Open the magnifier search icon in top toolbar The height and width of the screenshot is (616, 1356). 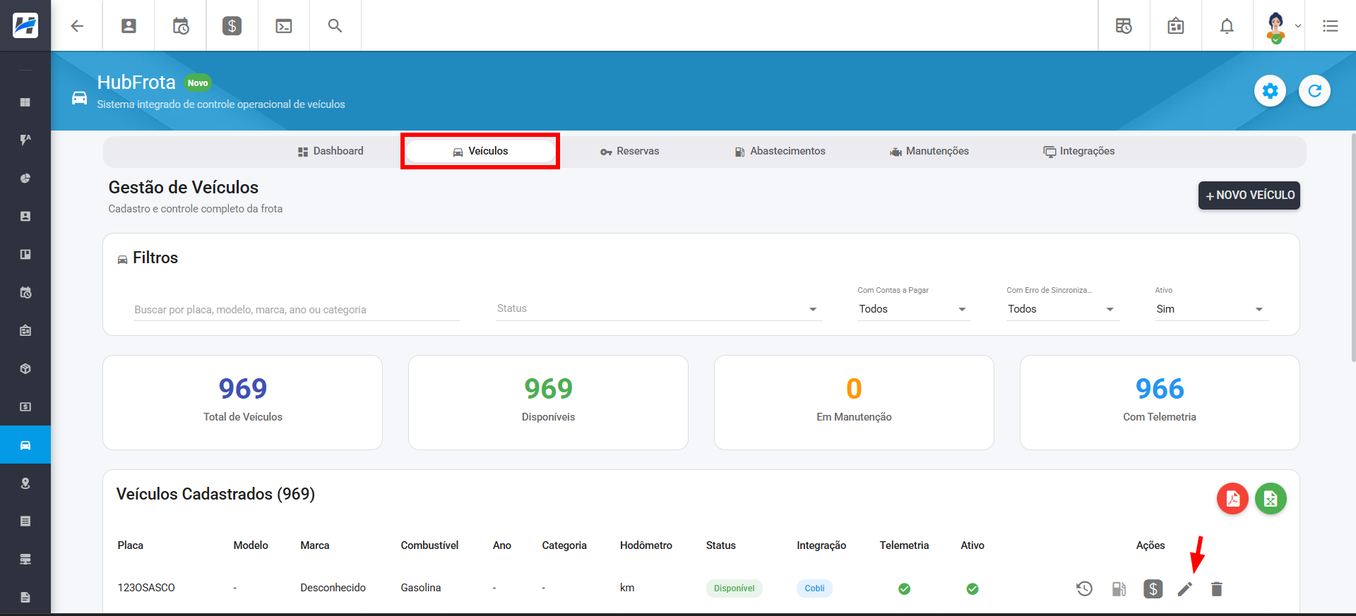pos(335,26)
